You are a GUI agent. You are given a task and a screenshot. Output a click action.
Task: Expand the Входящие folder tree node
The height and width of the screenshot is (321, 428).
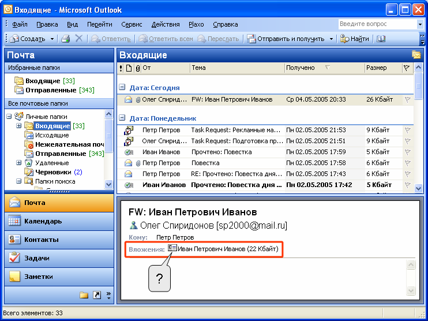(18, 126)
